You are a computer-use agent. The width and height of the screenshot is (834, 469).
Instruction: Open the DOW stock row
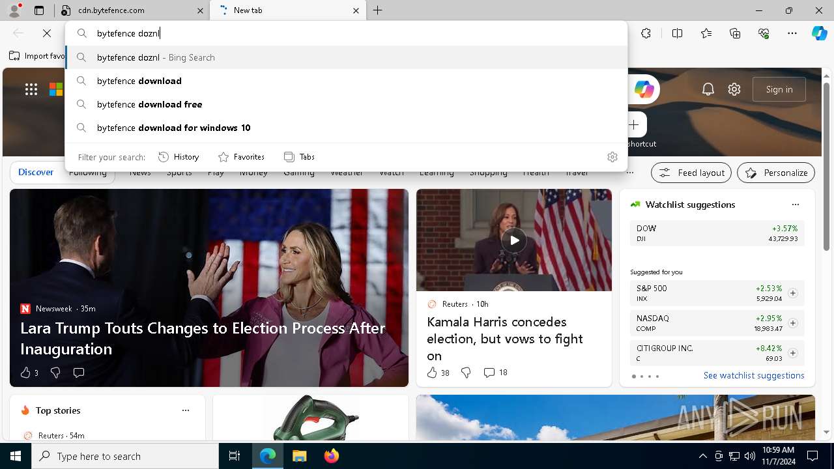click(x=717, y=233)
